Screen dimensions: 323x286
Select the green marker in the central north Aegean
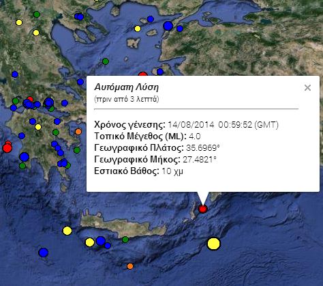tap(106, 61)
